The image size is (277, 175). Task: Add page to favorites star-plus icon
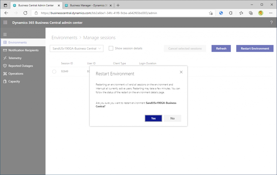pos(210,13)
